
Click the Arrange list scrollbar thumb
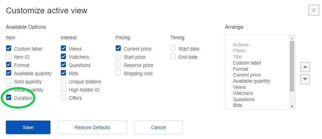[292, 67]
